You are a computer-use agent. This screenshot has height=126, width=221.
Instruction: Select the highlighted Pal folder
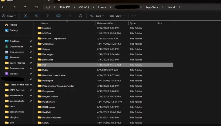(x=105, y=65)
